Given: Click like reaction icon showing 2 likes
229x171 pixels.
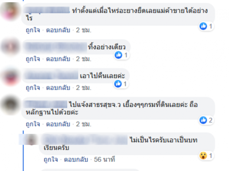Looking at the screenshot, I should (x=203, y=120).
